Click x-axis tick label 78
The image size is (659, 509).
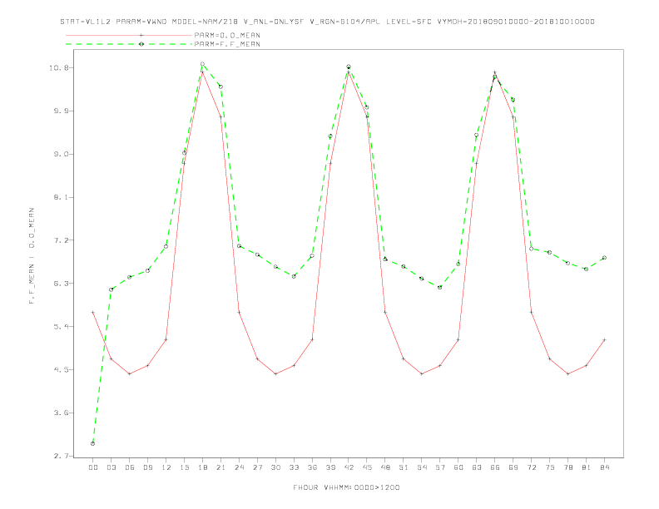pyautogui.click(x=568, y=467)
